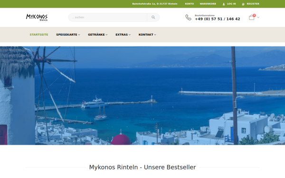This screenshot has width=285, height=178.
Task: Click the Log In link
Action: (x=231, y=4)
